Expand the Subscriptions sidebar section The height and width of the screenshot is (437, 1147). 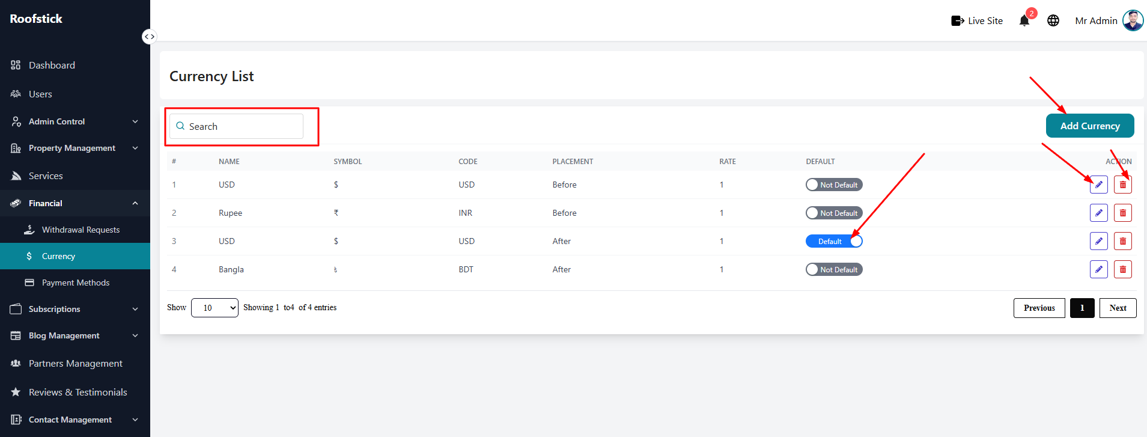click(x=75, y=309)
